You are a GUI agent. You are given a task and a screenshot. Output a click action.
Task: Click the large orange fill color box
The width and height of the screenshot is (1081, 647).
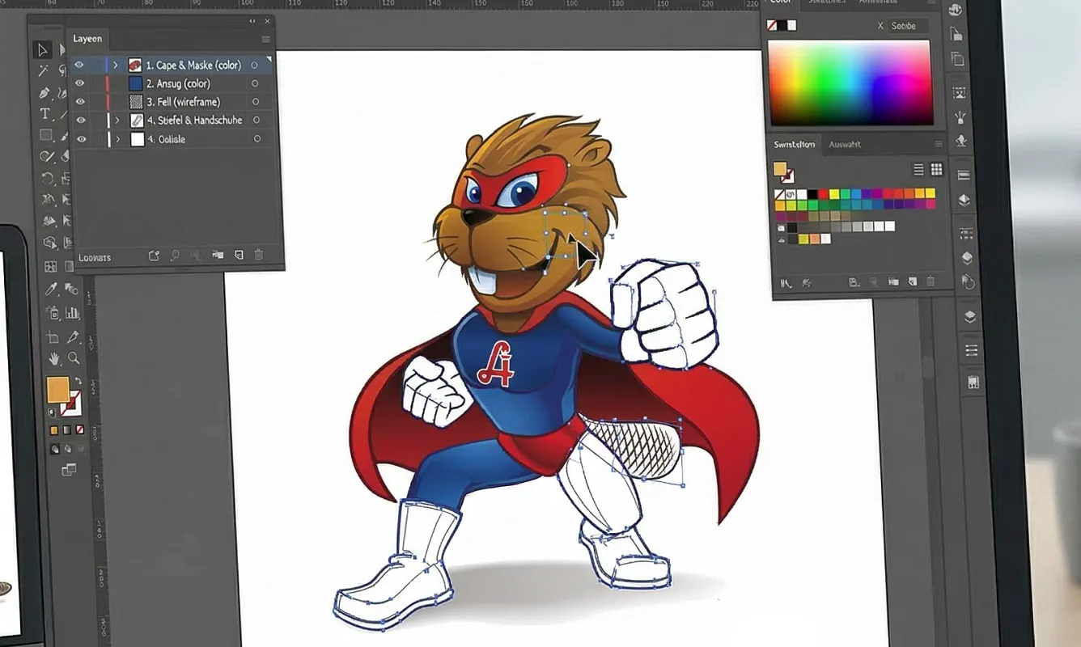[57, 390]
